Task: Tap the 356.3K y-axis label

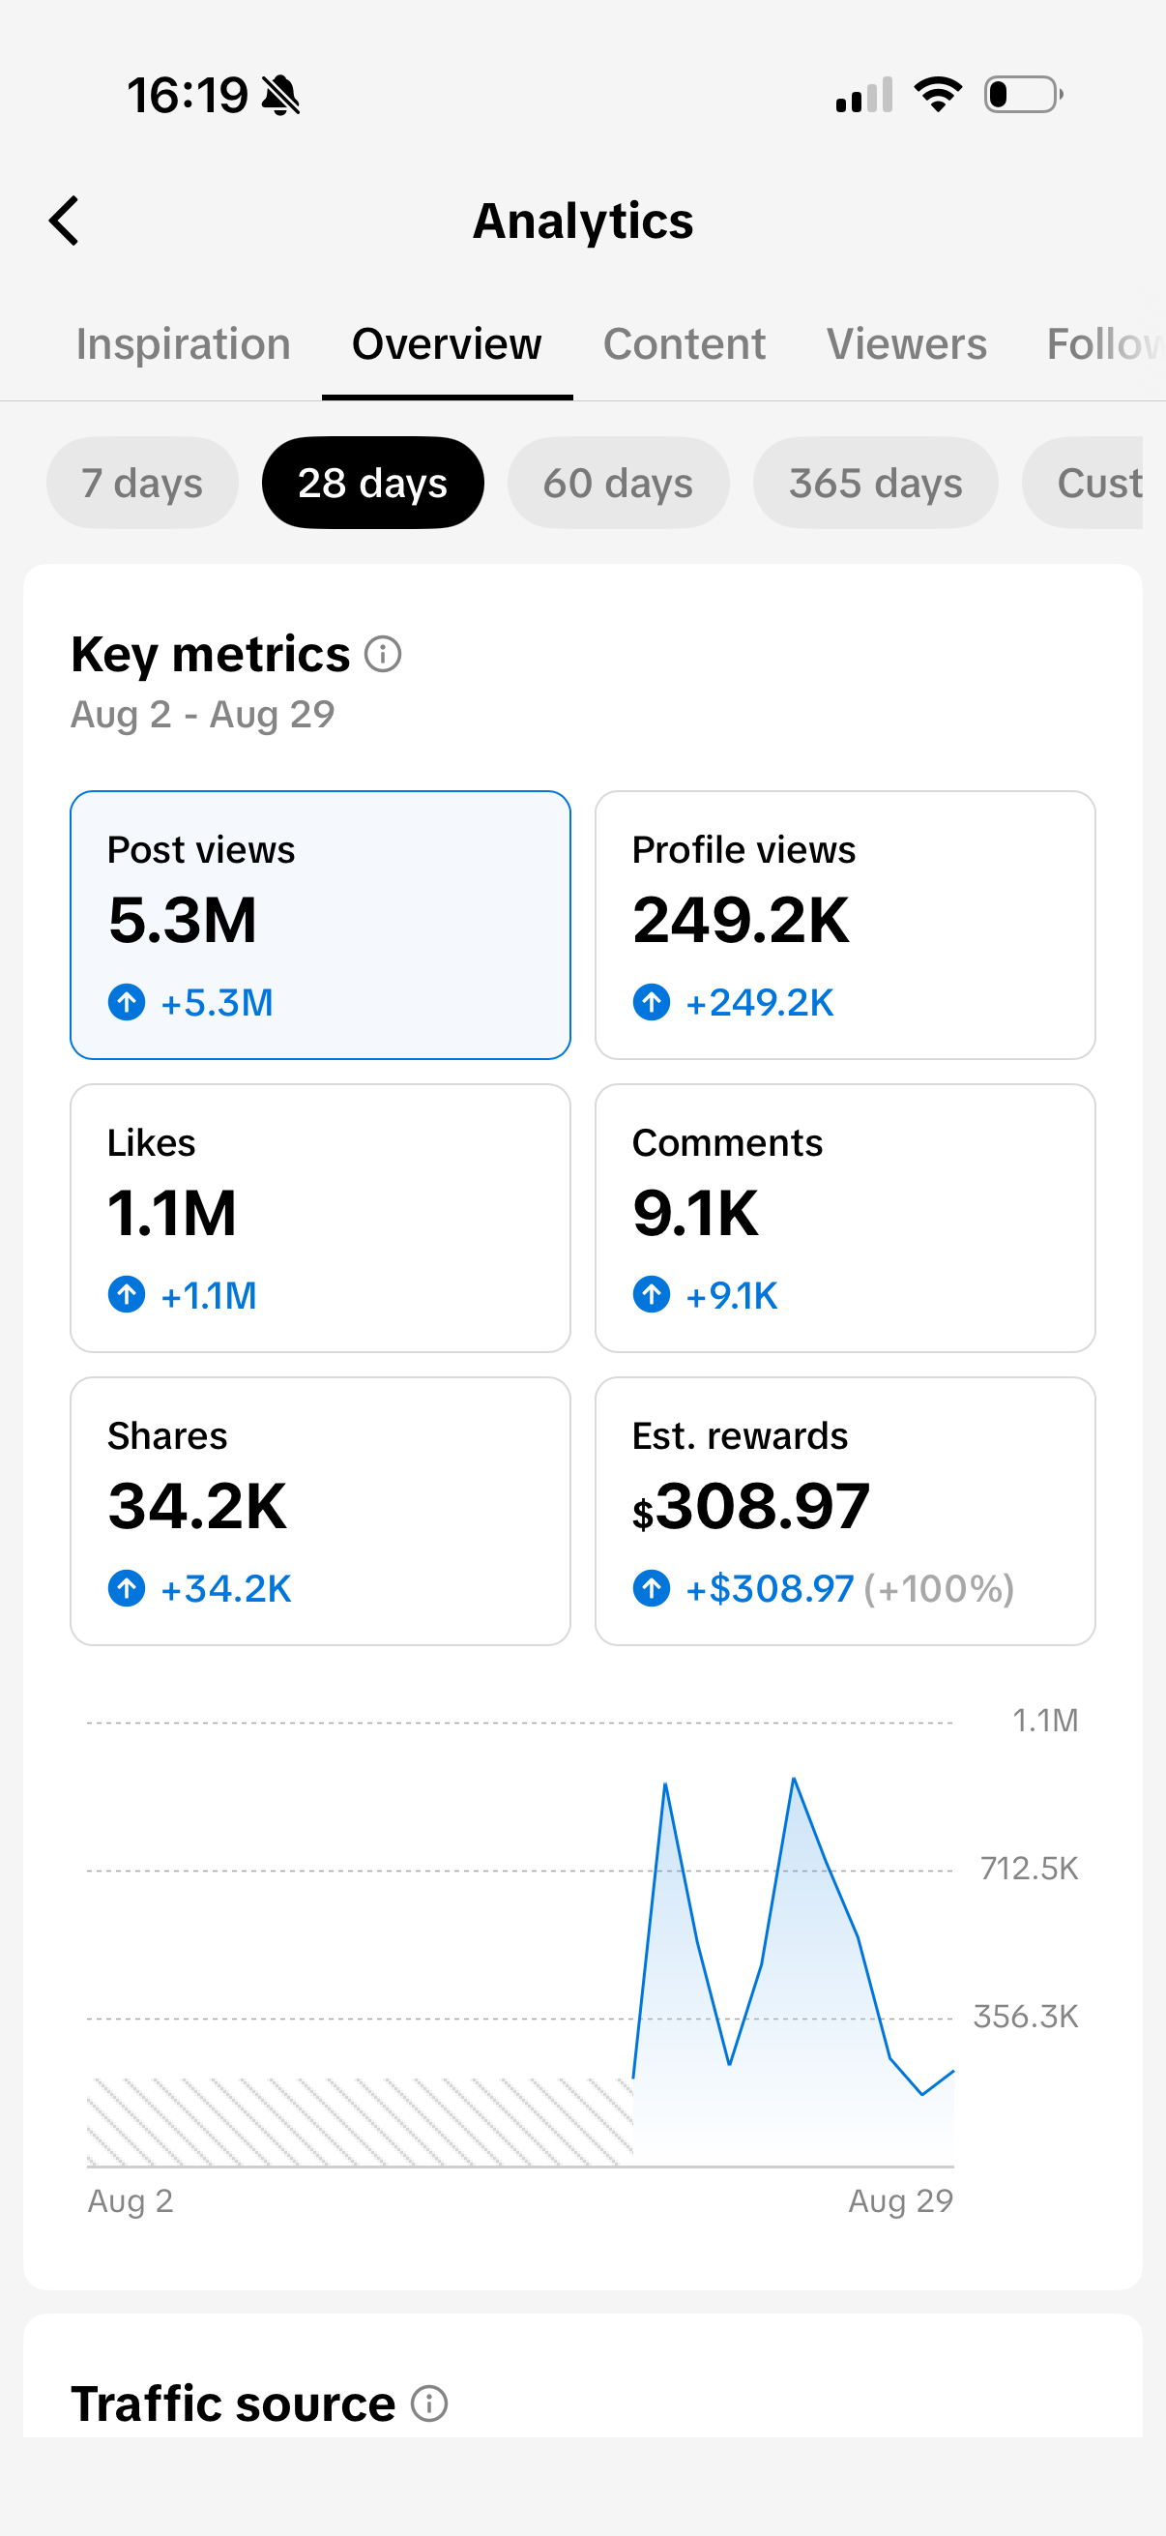Action: pos(1025,2017)
